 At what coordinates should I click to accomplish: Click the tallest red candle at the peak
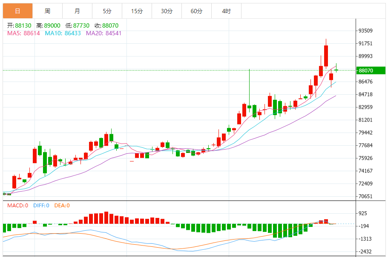(326, 56)
